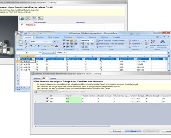The height and width of the screenshot is (138, 171).
Task: Toggle bold formatting in the Excel ribbon
Action: pyautogui.click(x=31, y=46)
